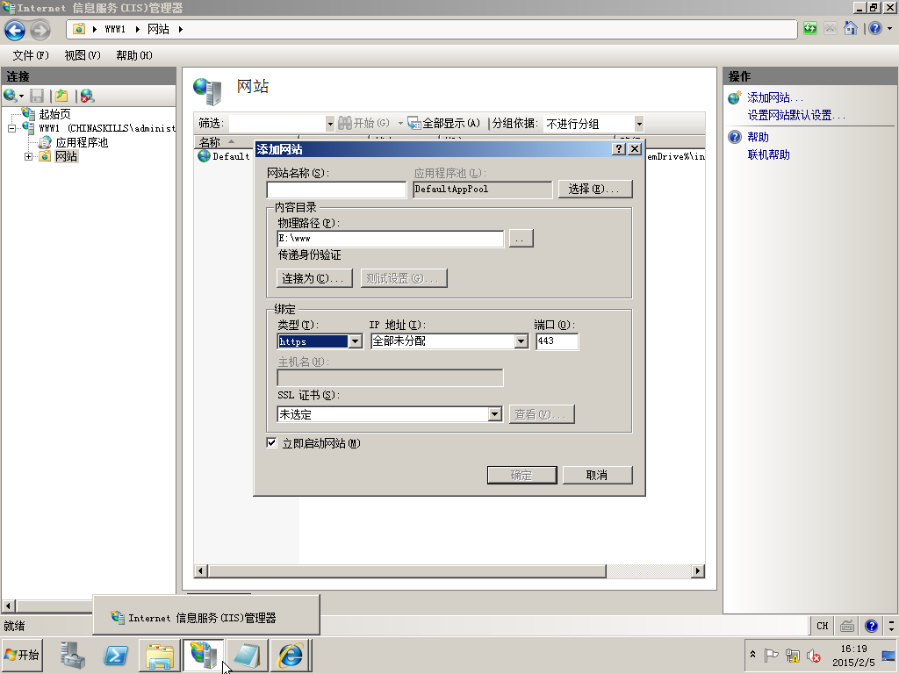
Task: Click the 联机帮助 link
Action: [769, 154]
